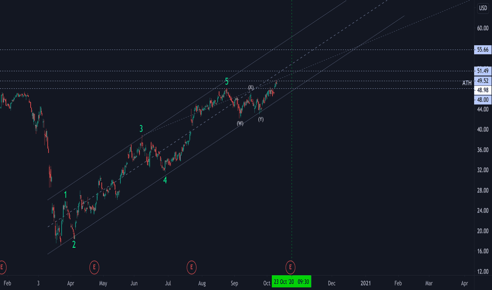The height and width of the screenshot is (290, 492).
Task: Click the Aug label on time axis
Action: click(x=202, y=284)
